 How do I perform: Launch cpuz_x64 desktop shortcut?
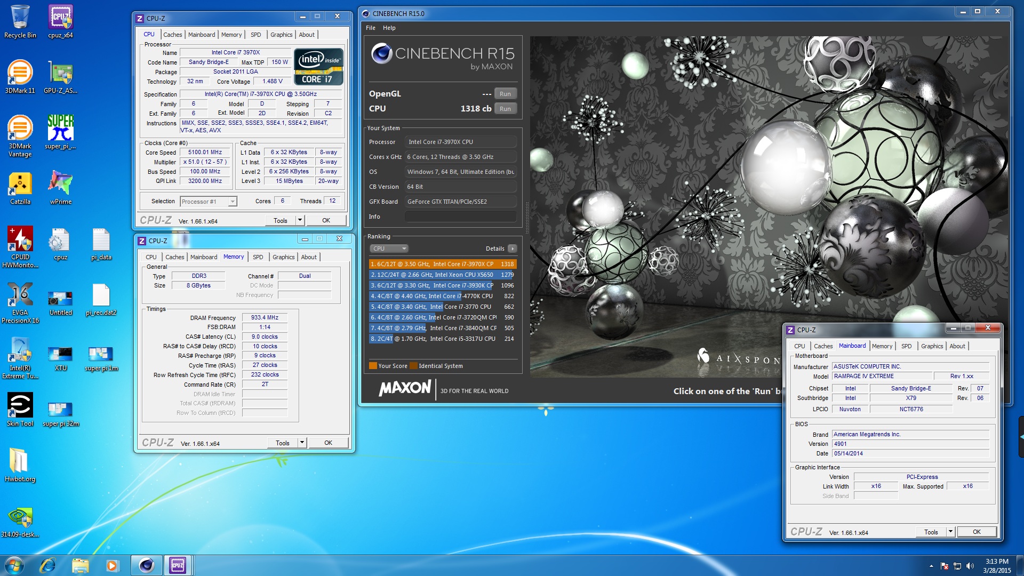pyautogui.click(x=60, y=22)
